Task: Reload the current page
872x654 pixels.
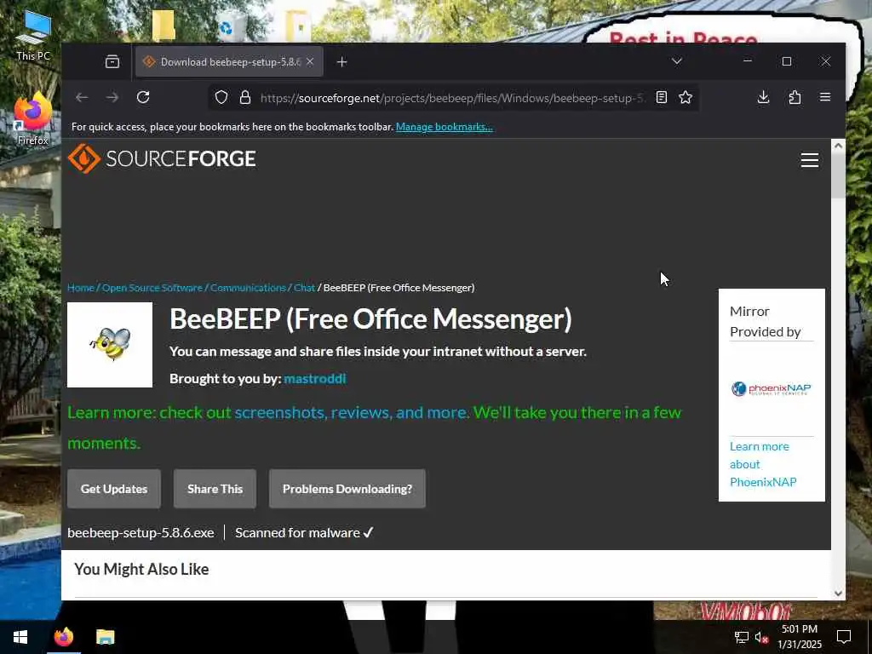Action: click(143, 97)
